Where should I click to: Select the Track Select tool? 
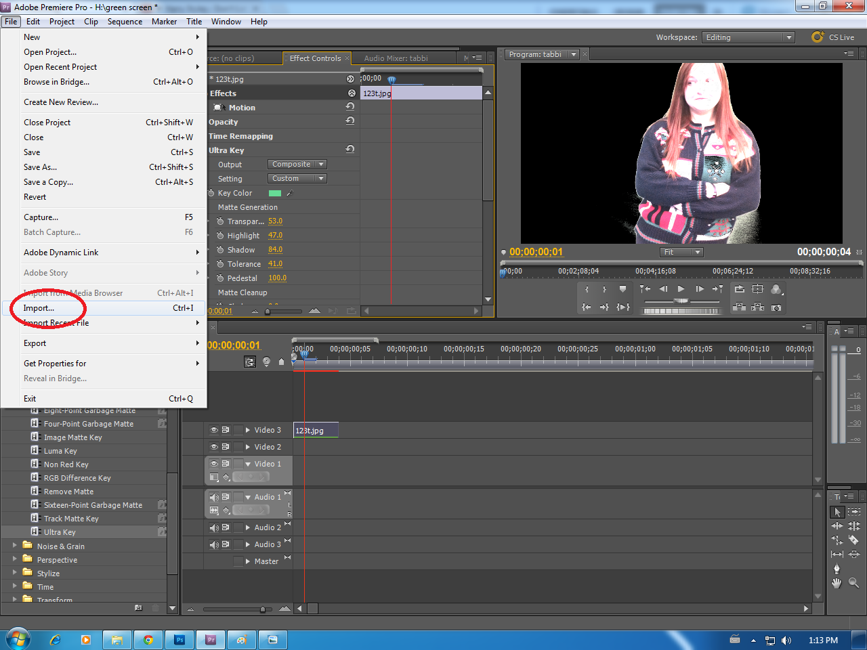[854, 512]
